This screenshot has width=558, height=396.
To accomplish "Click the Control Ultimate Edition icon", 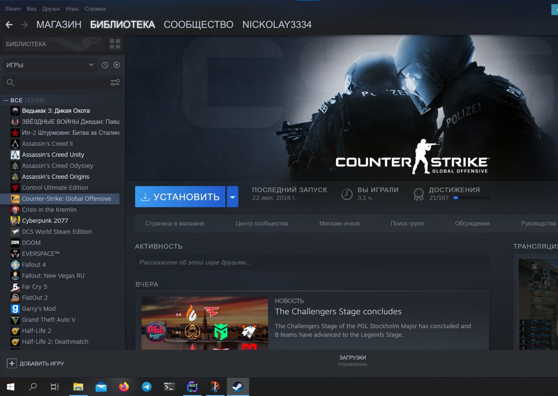I will pos(15,188).
